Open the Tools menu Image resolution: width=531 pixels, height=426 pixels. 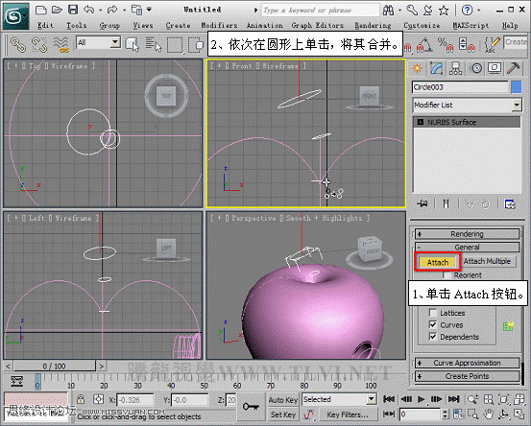click(x=77, y=25)
